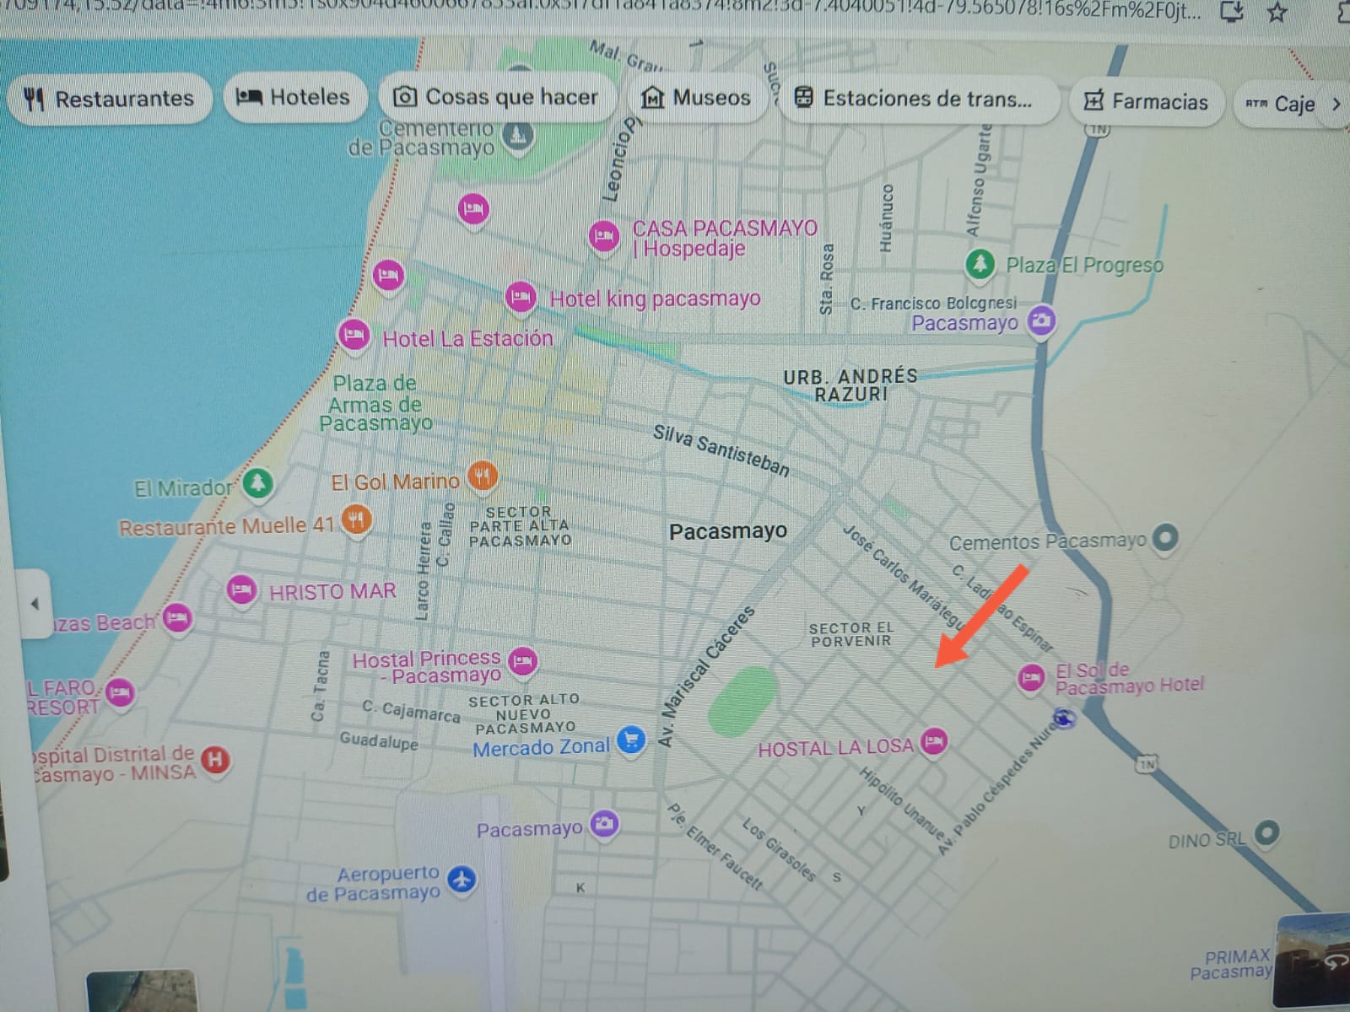Filter map by Restaurantes chip
This screenshot has width=1350, height=1012.
click(x=109, y=99)
